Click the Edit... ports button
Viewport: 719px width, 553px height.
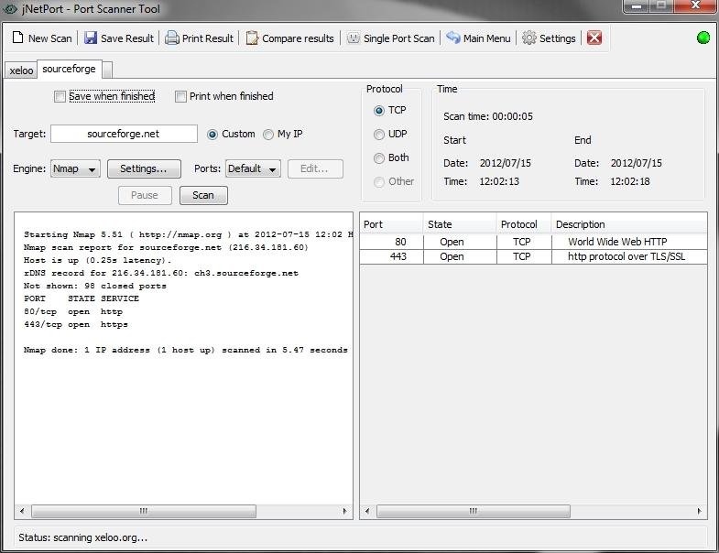pos(315,168)
